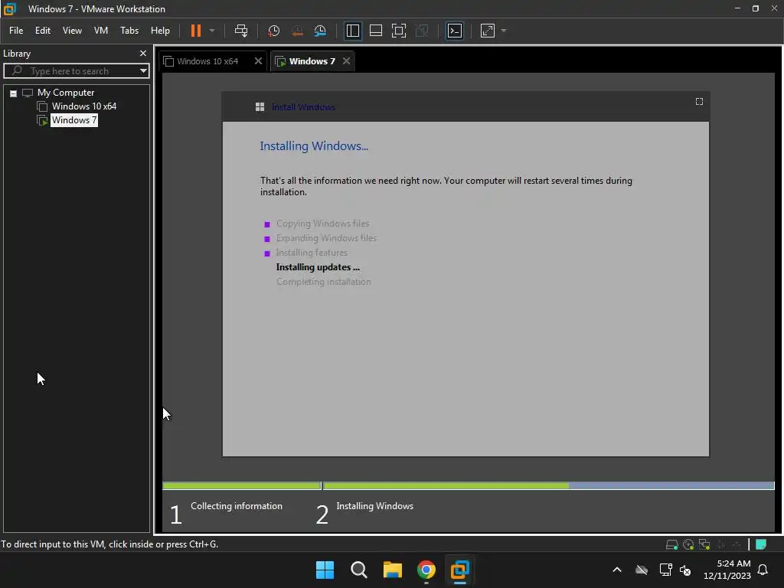Open the clock showing 5:24 AM

tap(727, 570)
